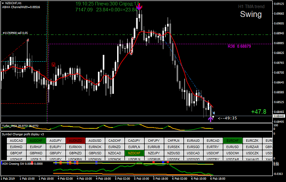Switch to EURAUD symbol
Viewport: 286px width, 182px height.
pos(194,141)
